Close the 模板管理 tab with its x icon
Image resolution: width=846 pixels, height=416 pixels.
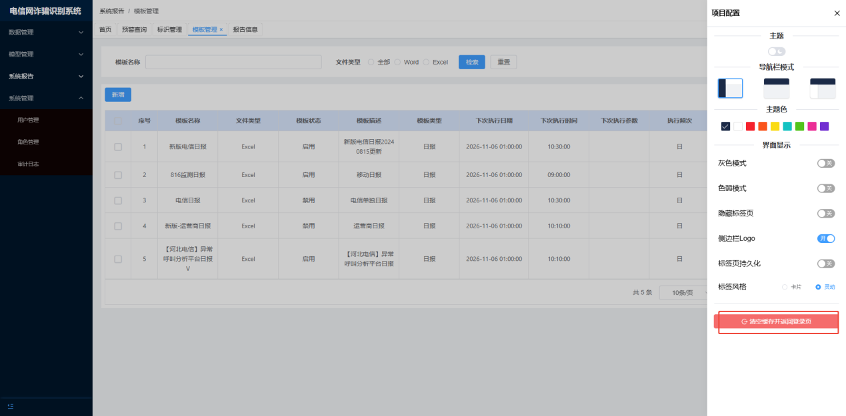point(221,29)
